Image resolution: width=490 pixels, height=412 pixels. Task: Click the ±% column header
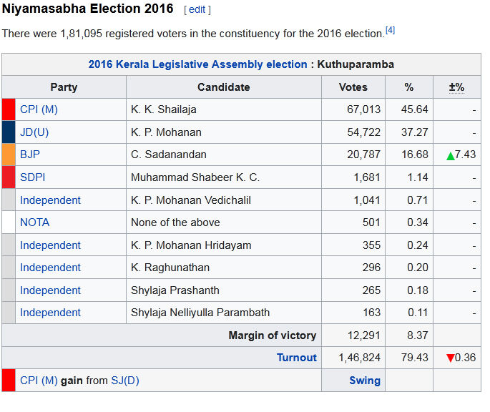(456, 87)
